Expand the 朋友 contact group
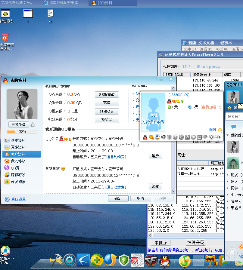This screenshot has width=243, height=270. (x=227, y=175)
